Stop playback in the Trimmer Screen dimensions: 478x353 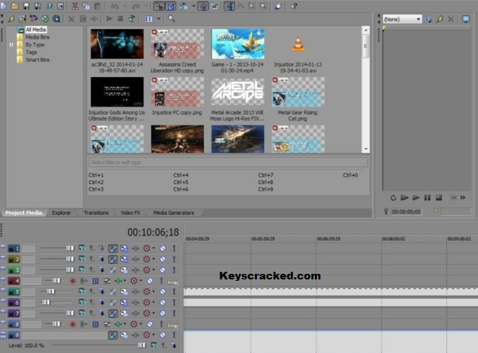pyautogui.click(x=439, y=198)
